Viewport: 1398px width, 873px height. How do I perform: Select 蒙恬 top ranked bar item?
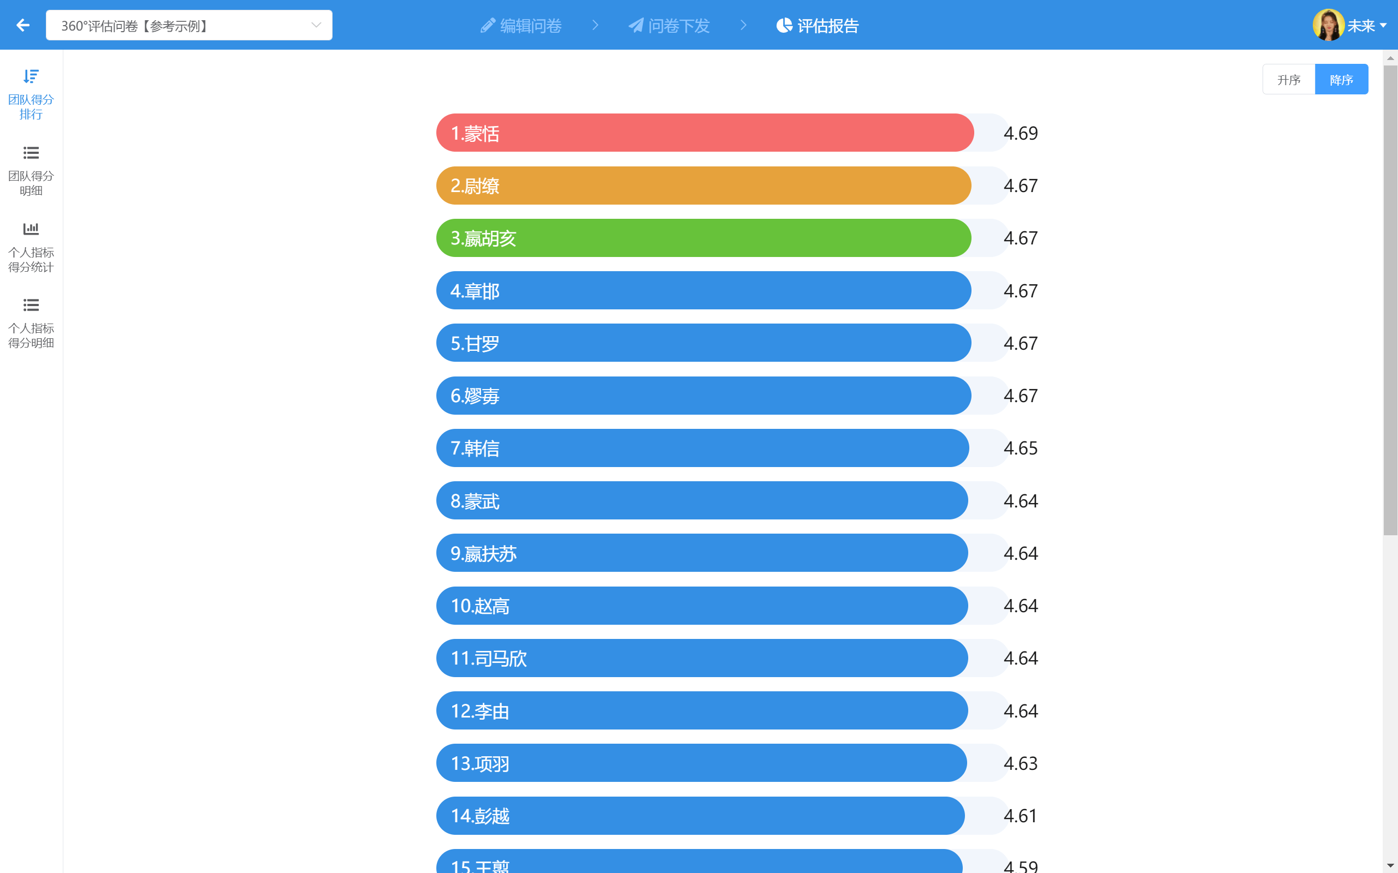[704, 133]
